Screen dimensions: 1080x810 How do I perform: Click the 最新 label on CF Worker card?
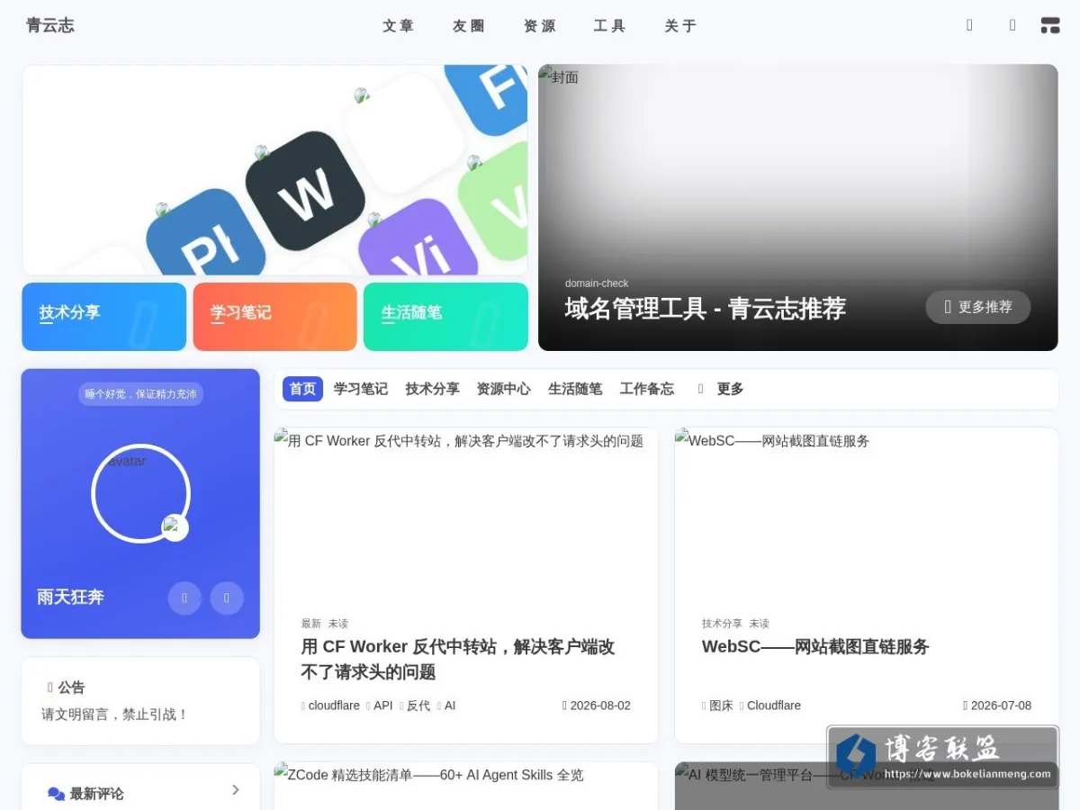pyautogui.click(x=310, y=623)
